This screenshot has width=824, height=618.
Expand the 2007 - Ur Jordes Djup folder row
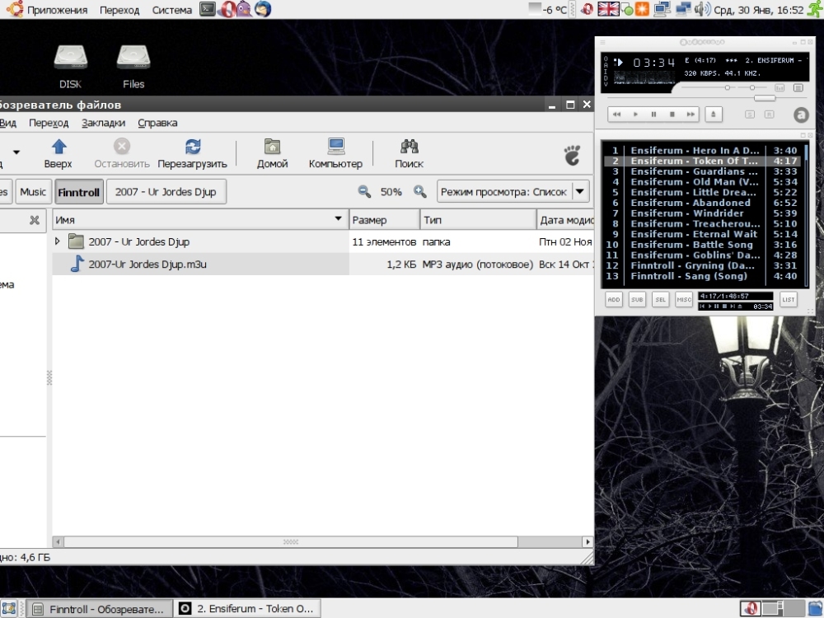click(58, 241)
